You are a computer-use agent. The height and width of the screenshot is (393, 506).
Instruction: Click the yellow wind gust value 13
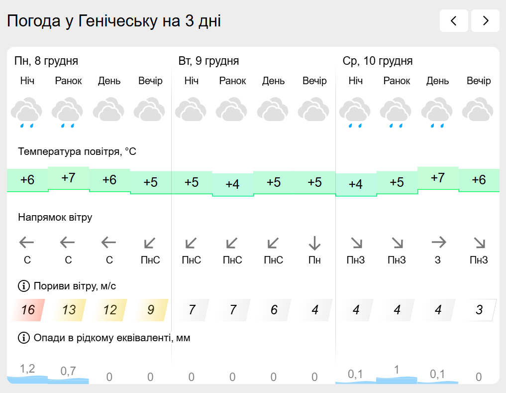click(69, 310)
